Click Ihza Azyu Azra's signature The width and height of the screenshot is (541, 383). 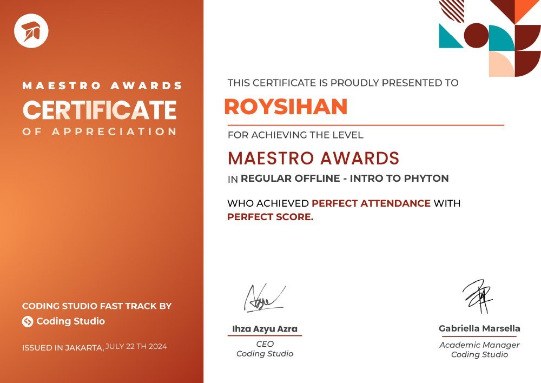[x=265, y=298]
